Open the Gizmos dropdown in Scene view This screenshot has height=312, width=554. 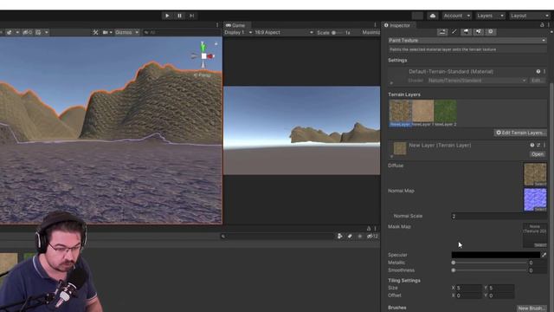[x=126, y=32]
